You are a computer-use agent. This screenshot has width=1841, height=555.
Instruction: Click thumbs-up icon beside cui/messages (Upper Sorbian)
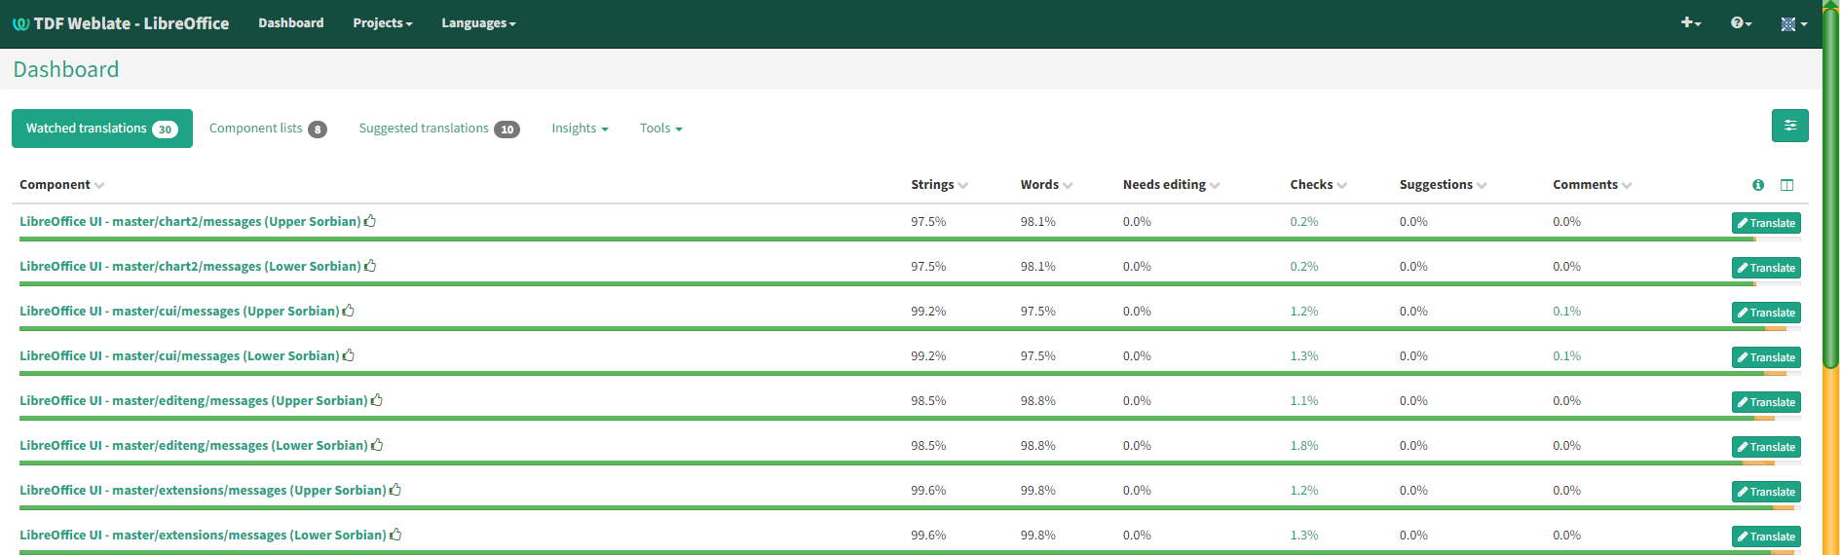click(349, 311)
